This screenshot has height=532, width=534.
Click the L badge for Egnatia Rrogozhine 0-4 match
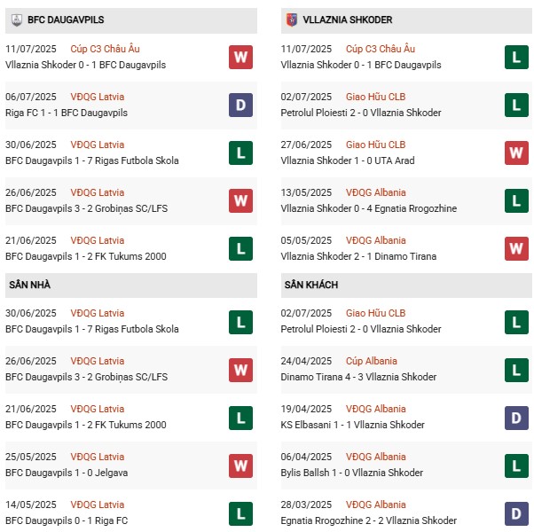pos(517,200)
